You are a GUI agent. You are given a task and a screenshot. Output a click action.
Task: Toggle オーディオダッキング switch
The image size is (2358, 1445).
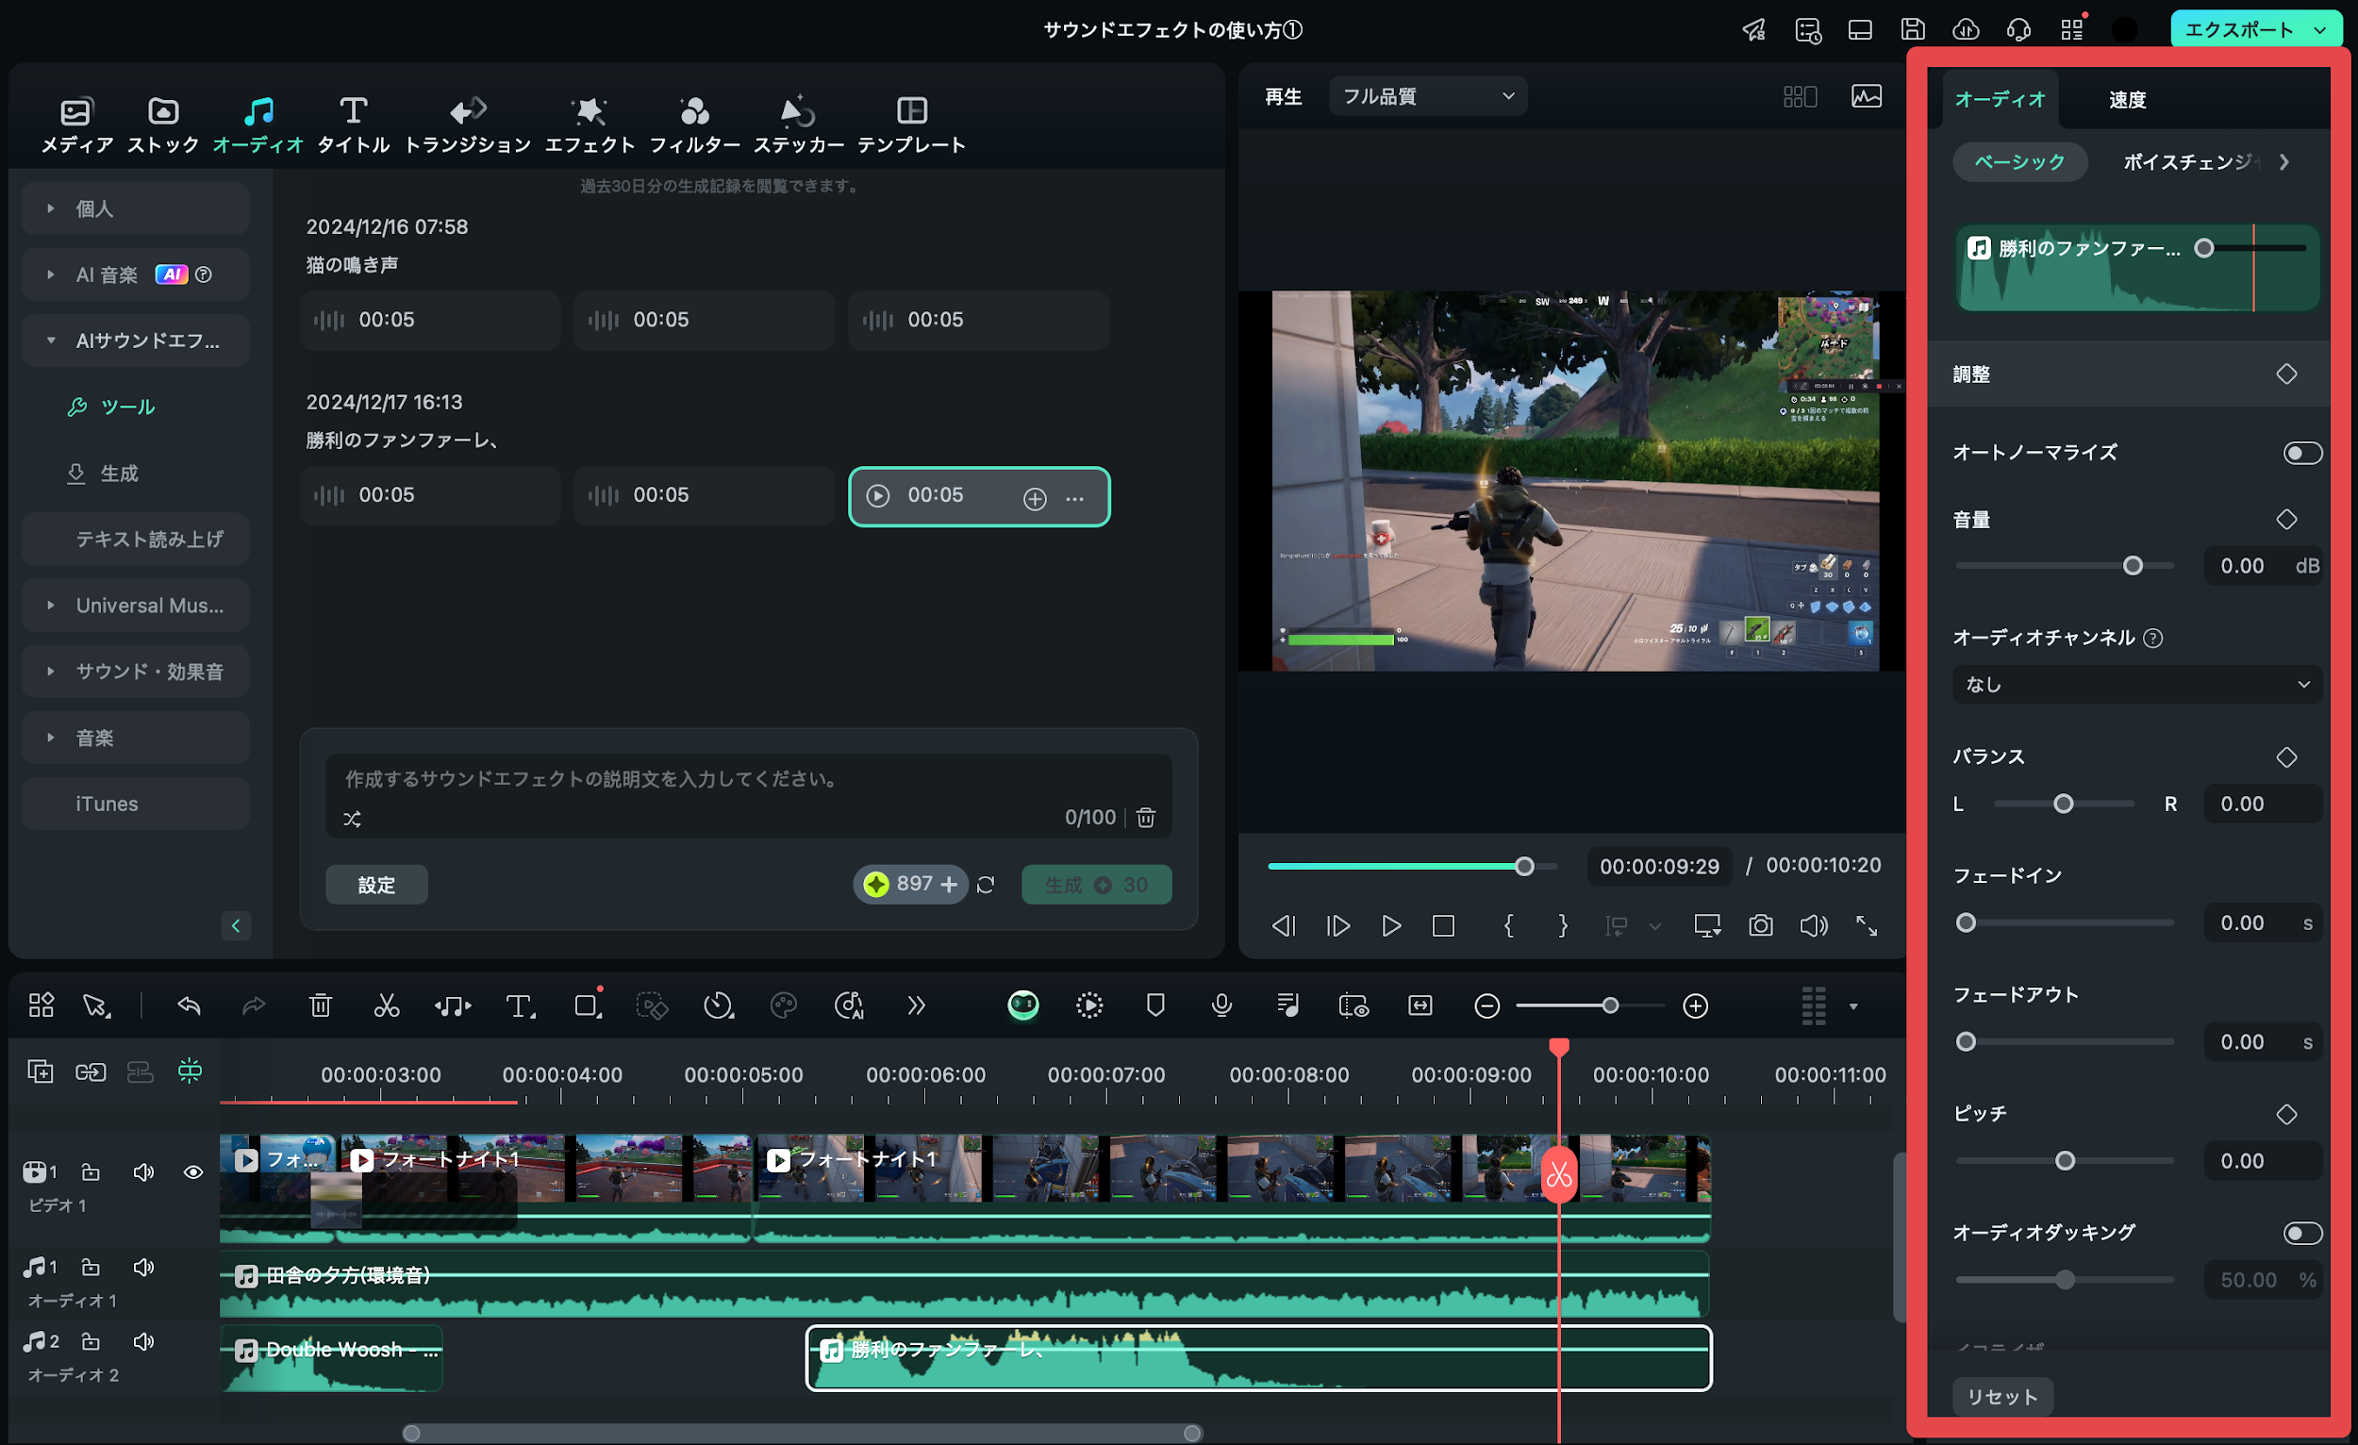[x=2302, y=1233]
